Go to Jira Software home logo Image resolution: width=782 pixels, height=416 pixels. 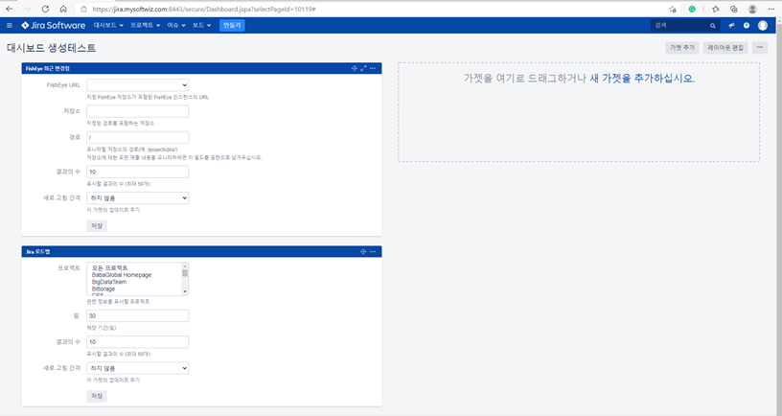[54, 25]
